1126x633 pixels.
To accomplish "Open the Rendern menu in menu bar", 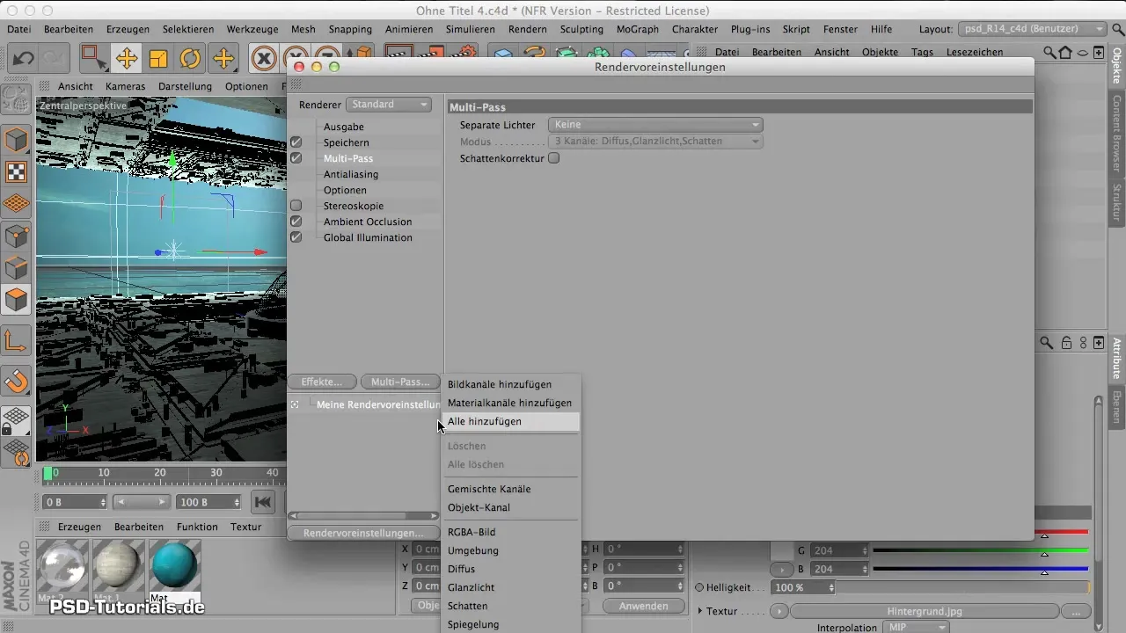I will coord(528,29).
